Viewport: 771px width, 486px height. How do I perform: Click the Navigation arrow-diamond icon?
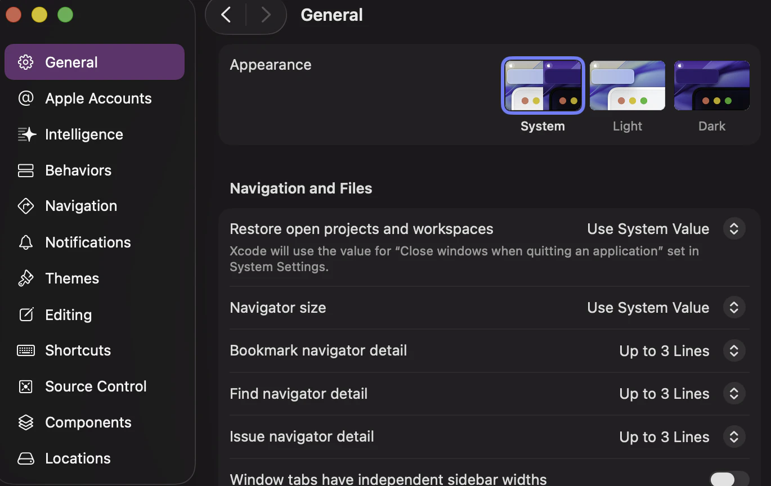coord(26,206)
